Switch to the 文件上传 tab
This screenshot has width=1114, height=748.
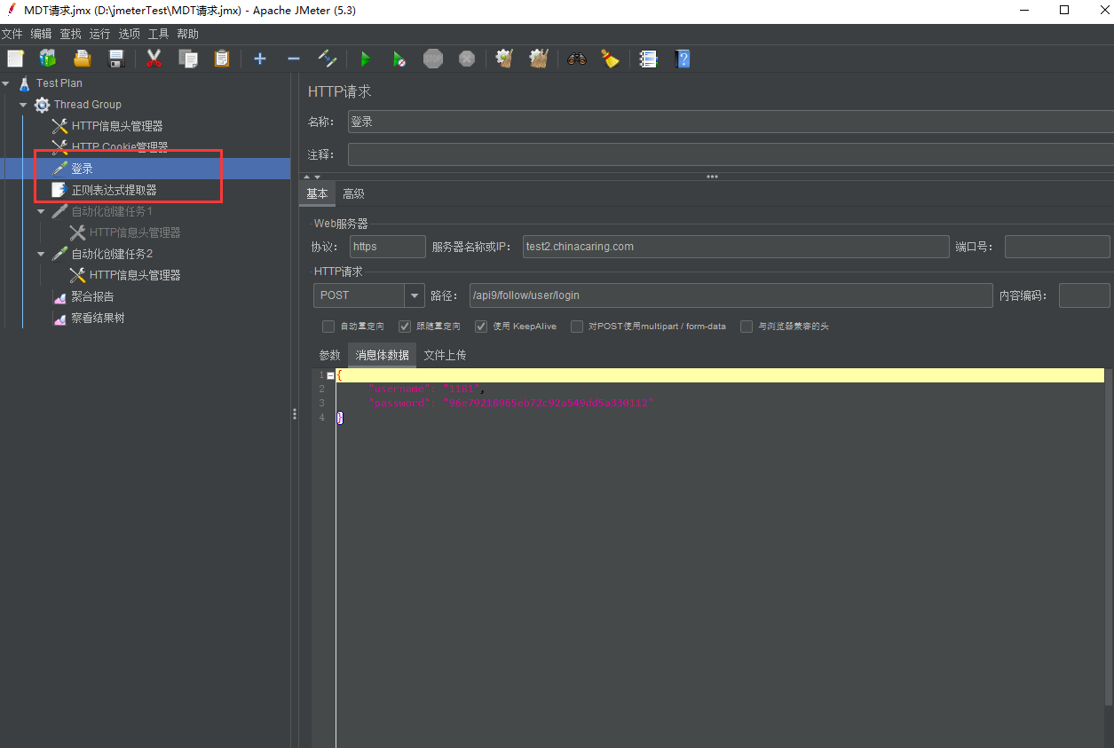pos(445,355)
